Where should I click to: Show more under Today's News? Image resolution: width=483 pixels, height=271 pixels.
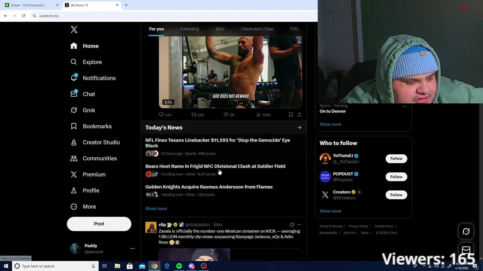click(156, 209)
